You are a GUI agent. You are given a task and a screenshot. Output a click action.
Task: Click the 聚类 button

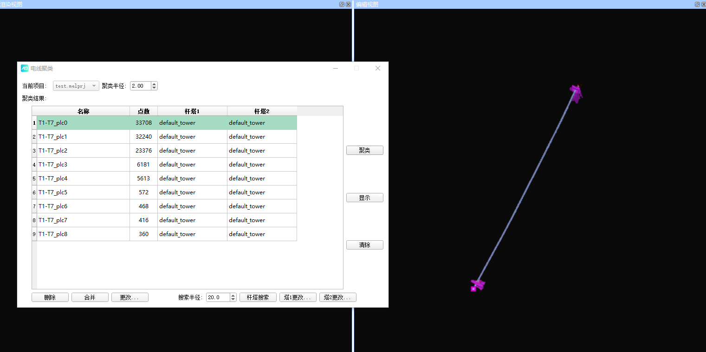tap(364, 150)
